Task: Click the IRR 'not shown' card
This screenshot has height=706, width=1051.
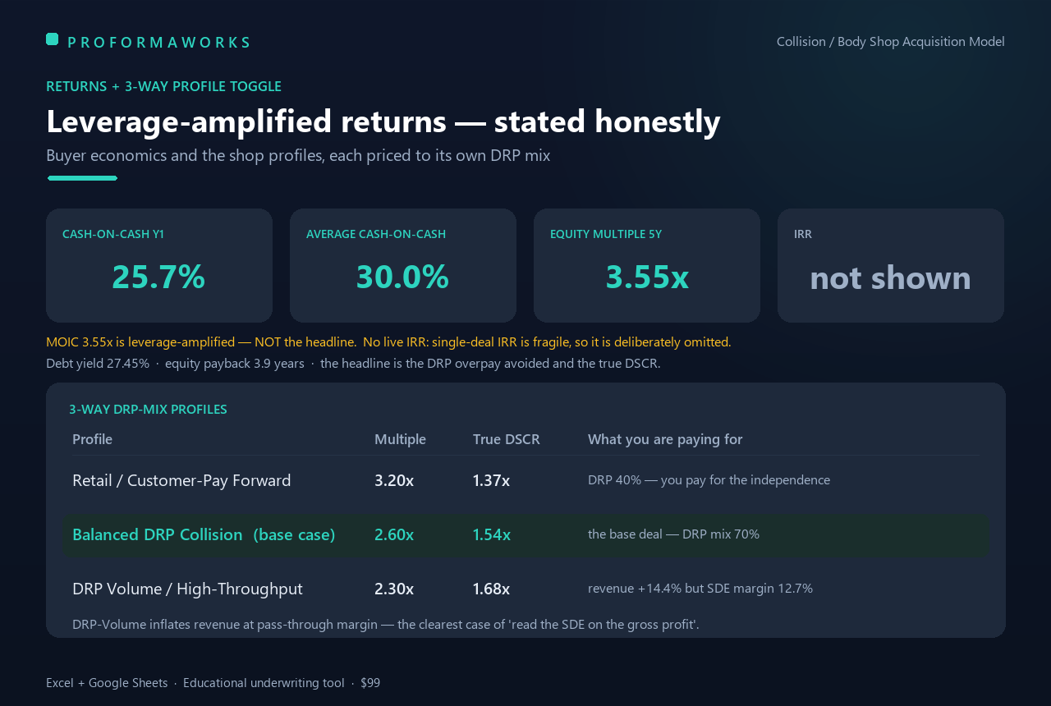Action: [891, 265]
